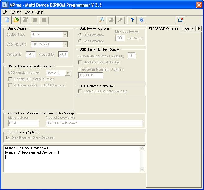Click the grey square icon left of the magnifier
The image size is (204, 190).
click(44, 20)
